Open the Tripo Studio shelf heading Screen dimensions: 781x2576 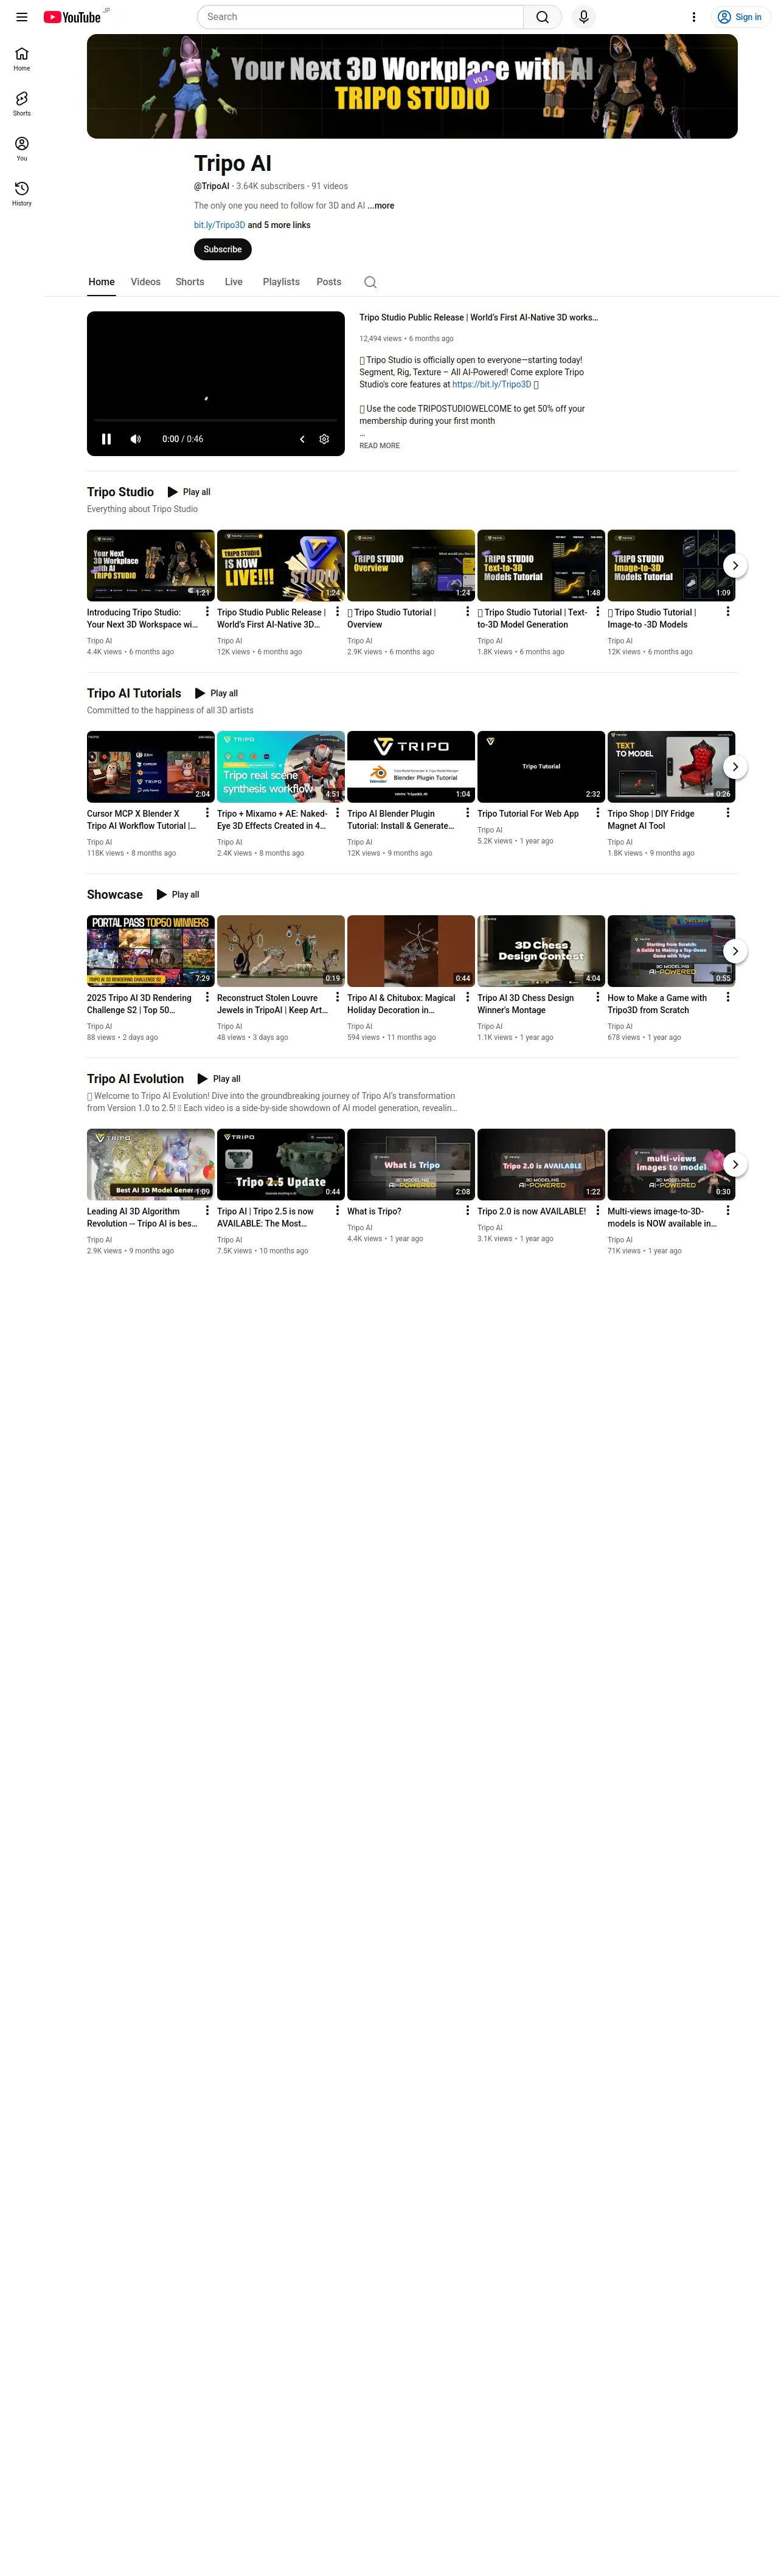[x=120, y=492]
